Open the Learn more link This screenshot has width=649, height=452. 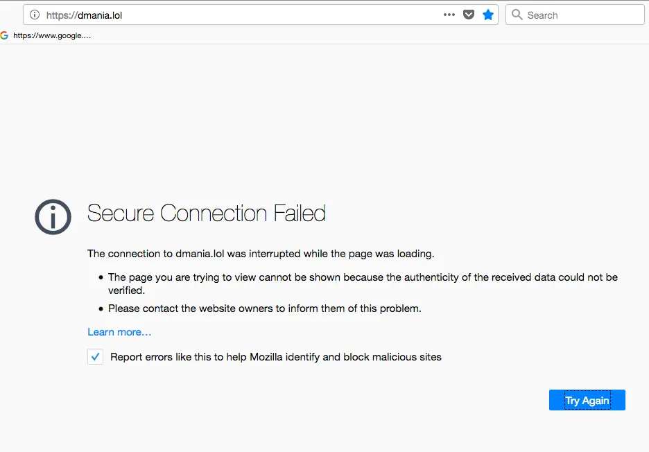119,332
